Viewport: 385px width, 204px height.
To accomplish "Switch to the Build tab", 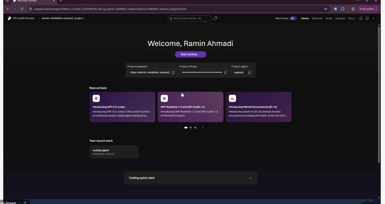I will click(329, 18).
